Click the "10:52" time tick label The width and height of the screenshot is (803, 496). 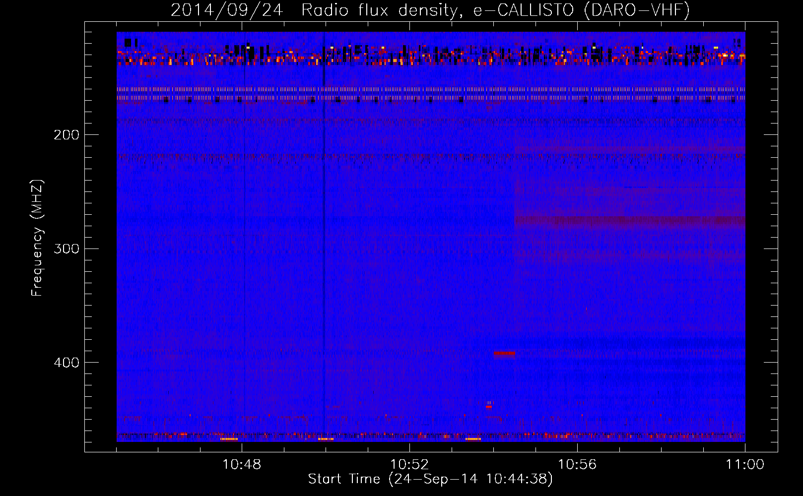click(x=409, y=464)
